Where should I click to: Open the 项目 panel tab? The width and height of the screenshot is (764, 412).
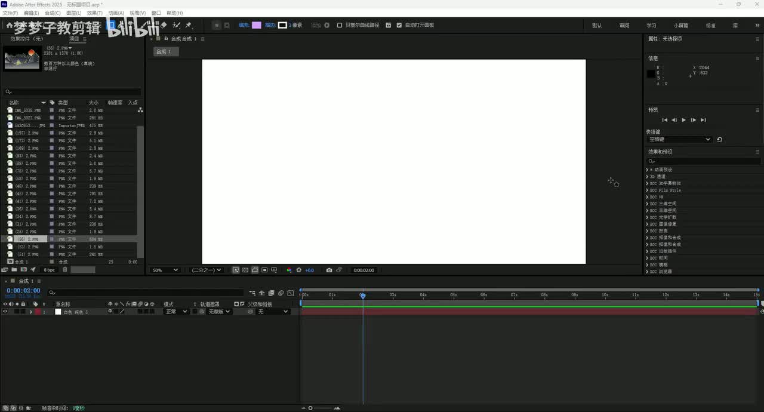(x=74, y=39)
